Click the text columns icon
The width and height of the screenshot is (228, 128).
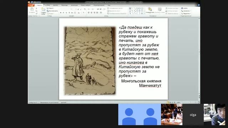(101, 13)
